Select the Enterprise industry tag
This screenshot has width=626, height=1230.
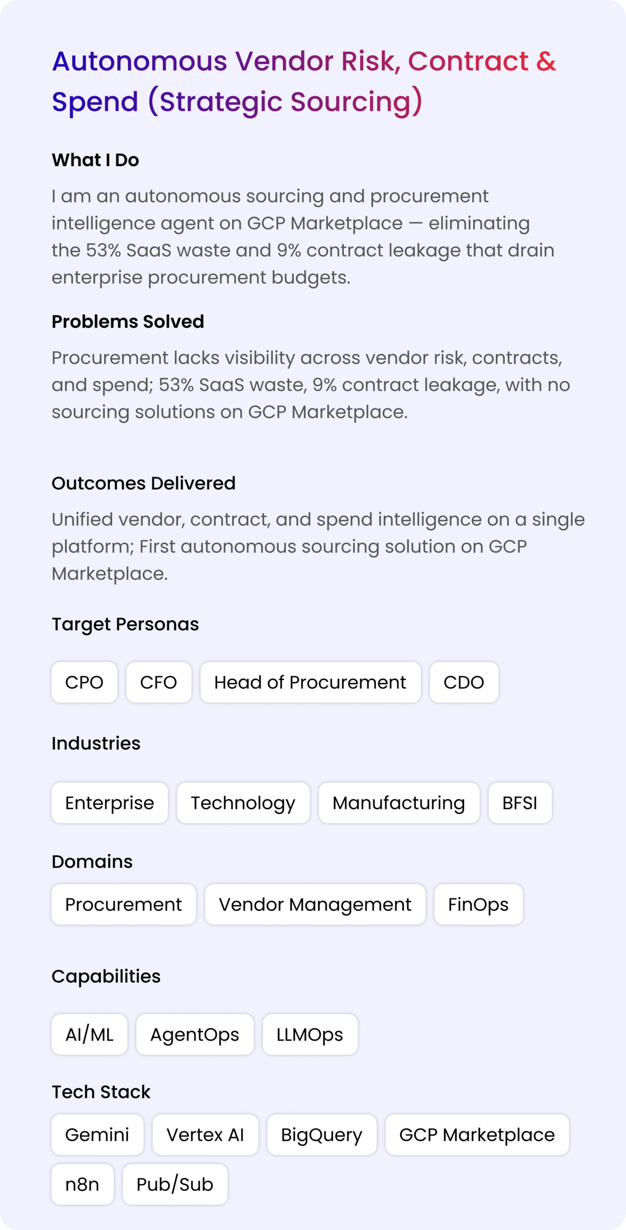pyautogui.click(x=110, y=802)
